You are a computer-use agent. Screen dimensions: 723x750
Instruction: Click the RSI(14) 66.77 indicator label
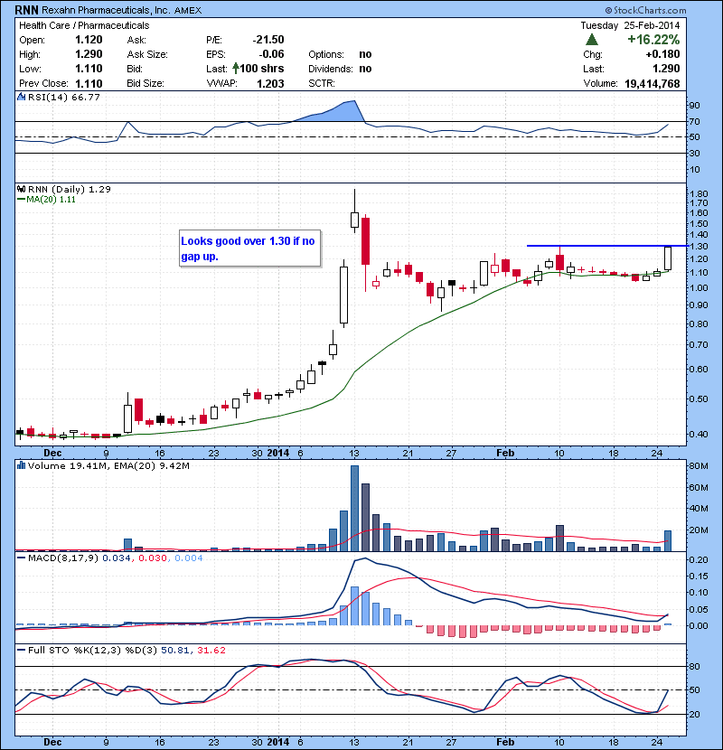pos(63,97)
